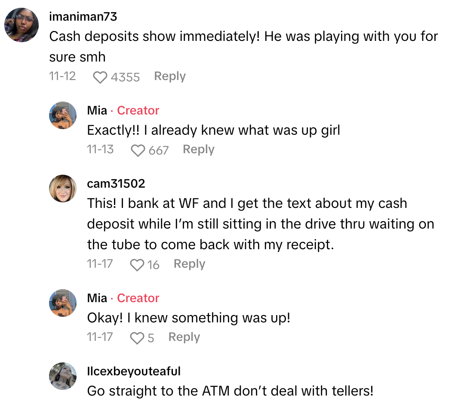Viewport: 461px width, 402px height.
Task: Like imaniman73's comment about cash deposits
Action: tap(100, 77)
